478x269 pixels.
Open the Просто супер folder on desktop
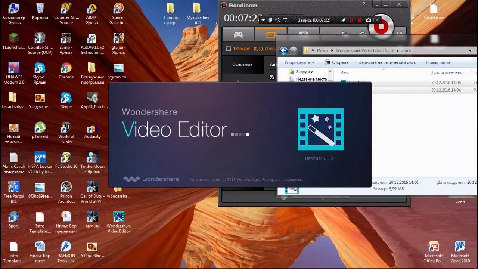tap(171, 13)
